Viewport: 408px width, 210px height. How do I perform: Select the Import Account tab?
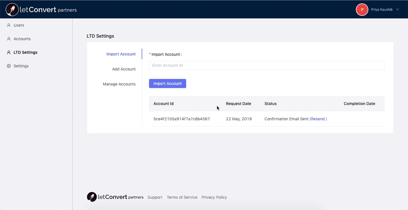pos(121,54)
